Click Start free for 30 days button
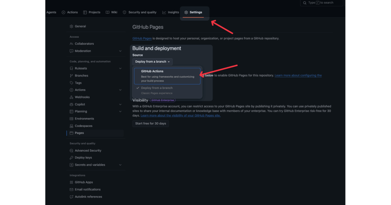This screenshot has width=391, height=205. (x=150, y=123)
